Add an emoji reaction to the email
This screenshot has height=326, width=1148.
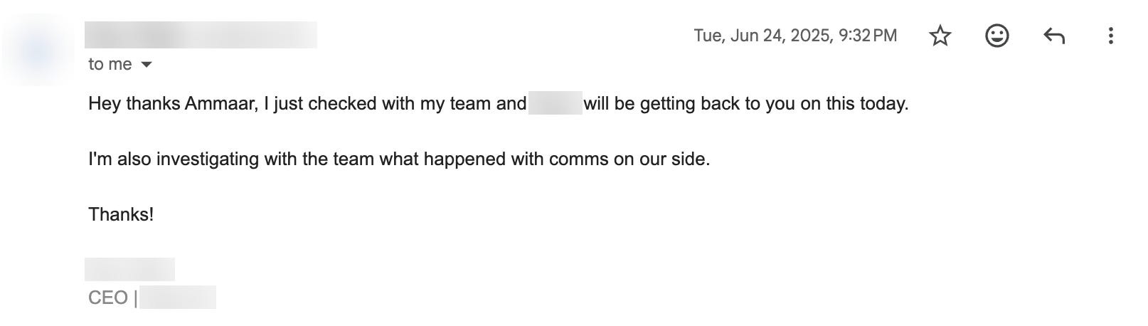click(997, 36)
